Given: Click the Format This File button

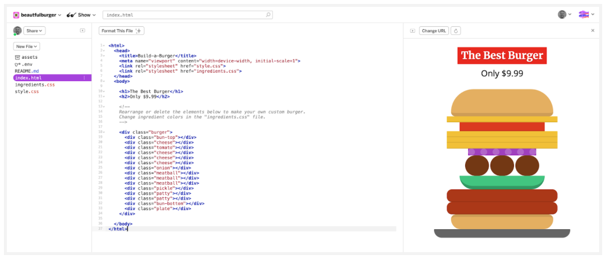Looking at the screenshot, I should click(x=121, y=31).
